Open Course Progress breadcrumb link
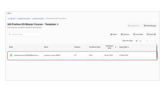Image resolution: width=165 pixels, height=92 pixels. [x=38, y=19]
